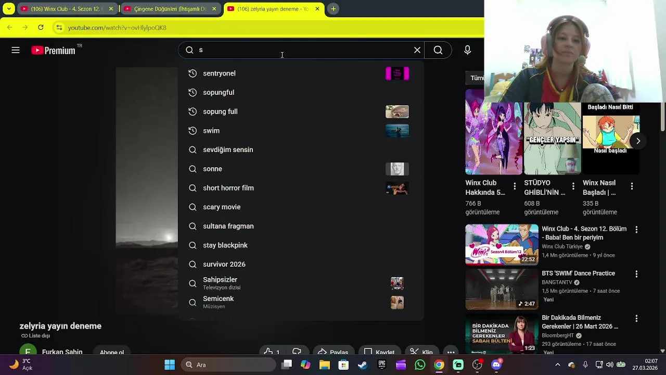Click the history icon beside sentryonel
Screen dimensions: 666x375
tap(193, 73)
